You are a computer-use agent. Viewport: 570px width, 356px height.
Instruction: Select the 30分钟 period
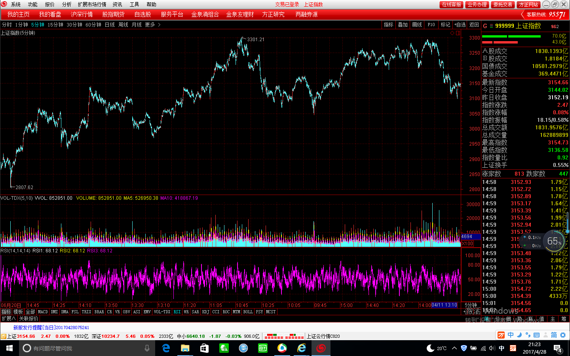(74, 25)
